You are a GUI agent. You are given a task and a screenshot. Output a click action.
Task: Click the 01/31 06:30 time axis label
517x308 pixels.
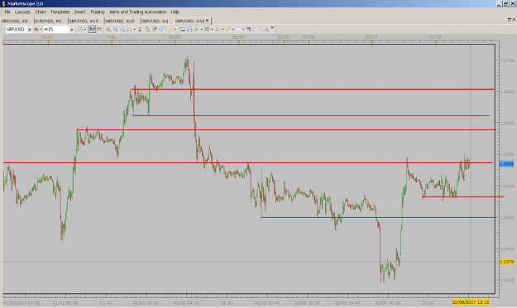(x=65, y=303)
